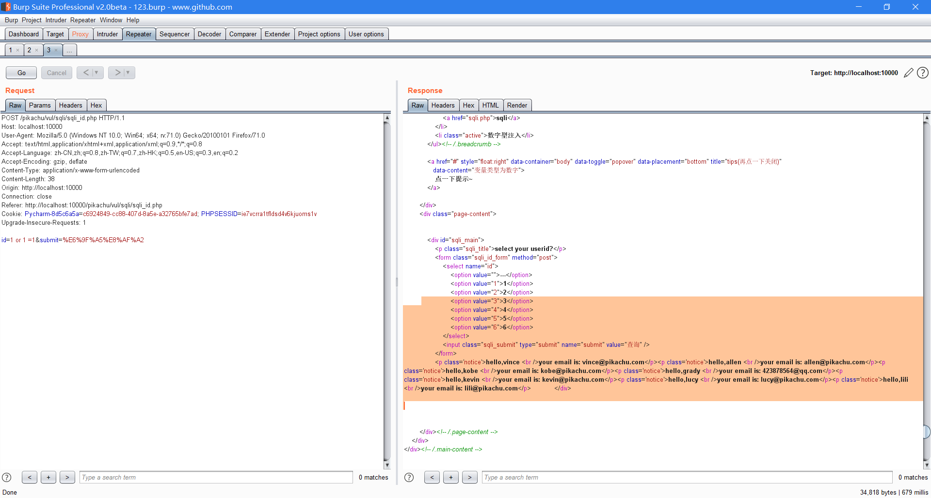Click the Burp Suite app icon in the title bar
The width and height of the screenshot is (931, 498).
(6, 7)
